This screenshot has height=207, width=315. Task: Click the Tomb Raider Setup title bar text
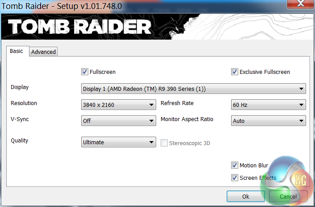pyautogui.click(x=62, y=6)
